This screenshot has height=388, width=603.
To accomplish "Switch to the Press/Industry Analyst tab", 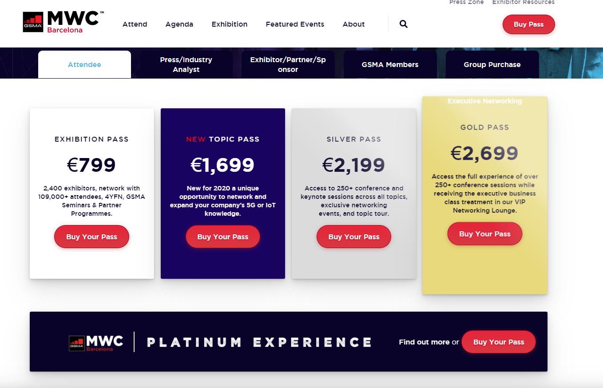I will click(186, 64).
